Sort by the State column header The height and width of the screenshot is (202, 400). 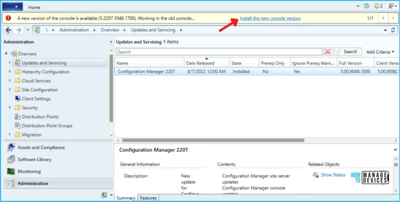pos(244,63)
